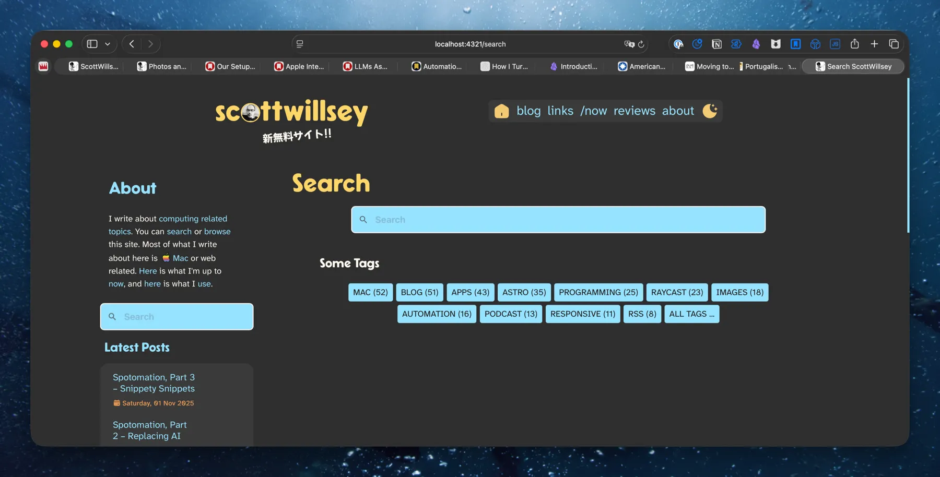The image size is (940, 477).
Task: Click inside the main Search input field
Action: click(x=557, y=219)
